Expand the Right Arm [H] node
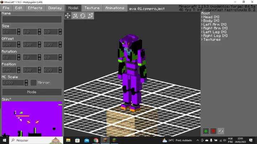This screenshot has height=144, width=257. point(202,28)
